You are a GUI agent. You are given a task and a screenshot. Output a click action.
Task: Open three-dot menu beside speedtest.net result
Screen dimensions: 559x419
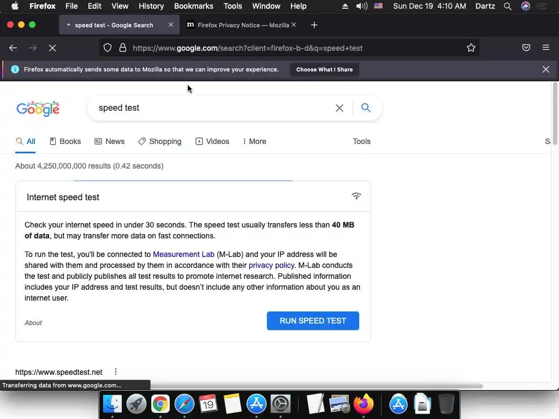116,372
